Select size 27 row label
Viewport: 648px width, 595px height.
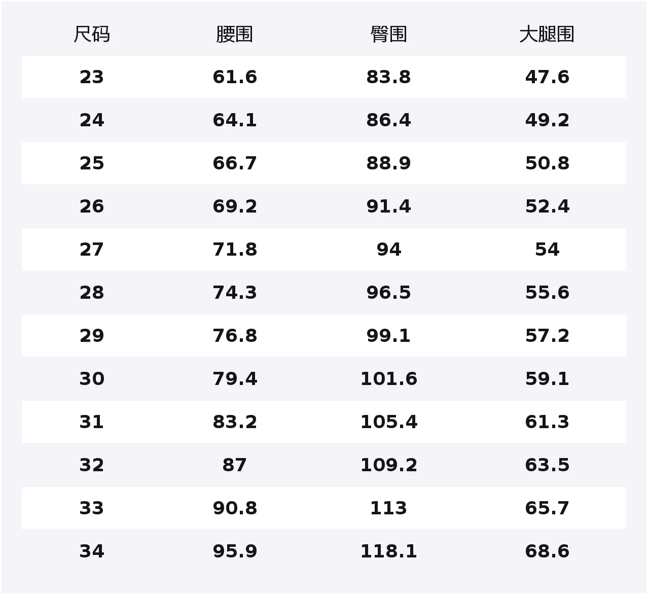pos(92,250)
